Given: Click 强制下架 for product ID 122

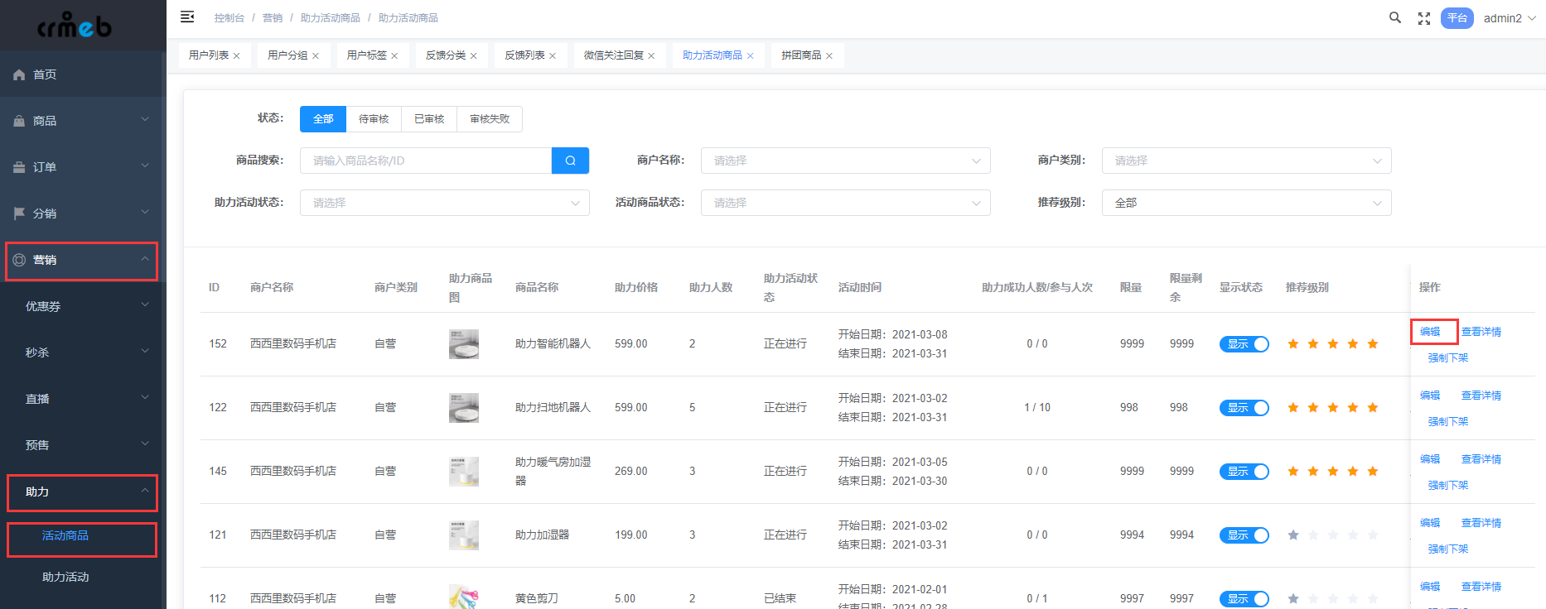Looking at the screenshot, I should point(1447,422).
